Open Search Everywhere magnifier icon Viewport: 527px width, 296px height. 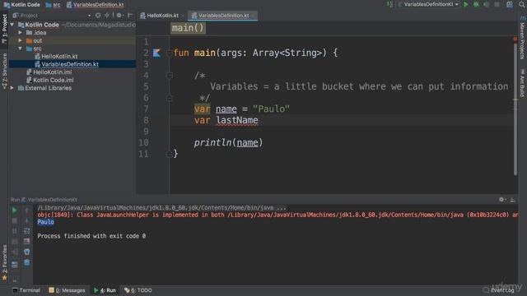click(x=522, y=5)
